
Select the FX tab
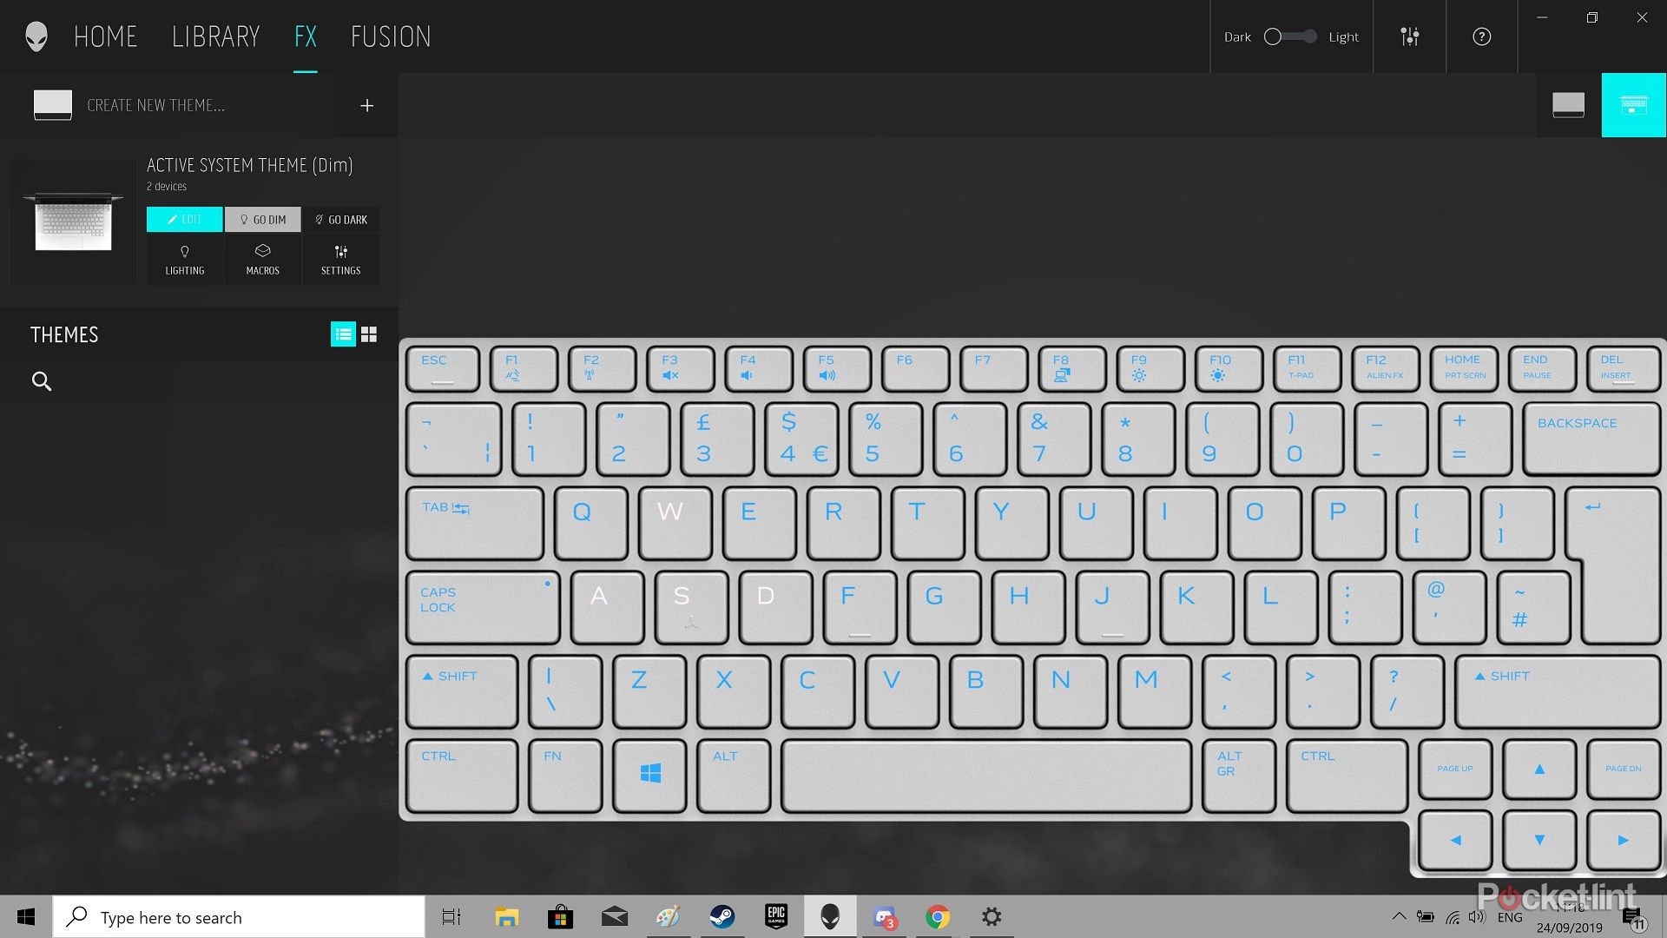[306, 36]
